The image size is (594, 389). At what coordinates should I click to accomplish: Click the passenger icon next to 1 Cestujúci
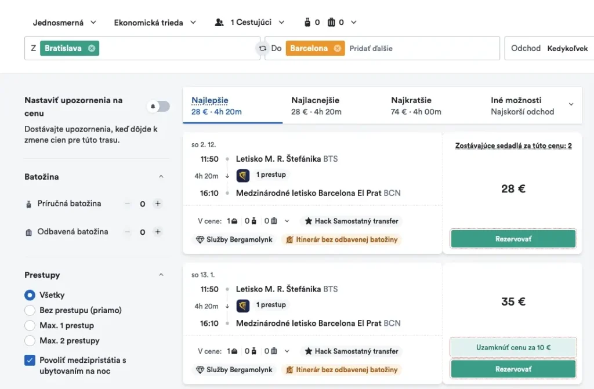click(x=219, y=23)
